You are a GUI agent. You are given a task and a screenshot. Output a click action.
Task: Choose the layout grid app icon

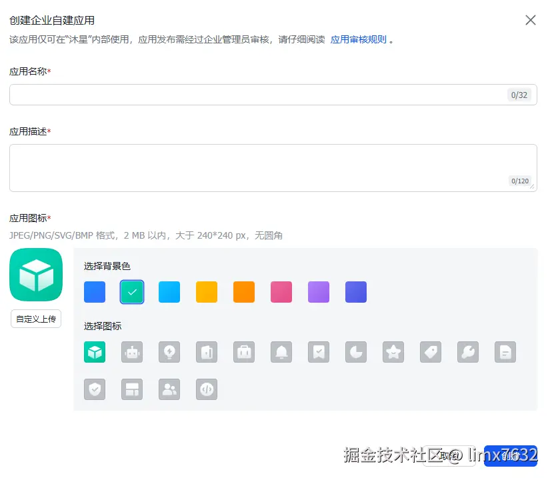coord(132,389)
